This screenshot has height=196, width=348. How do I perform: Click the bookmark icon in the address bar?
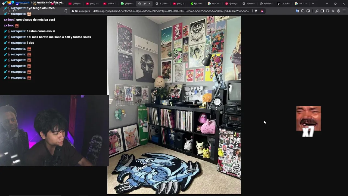pos(66,11)
